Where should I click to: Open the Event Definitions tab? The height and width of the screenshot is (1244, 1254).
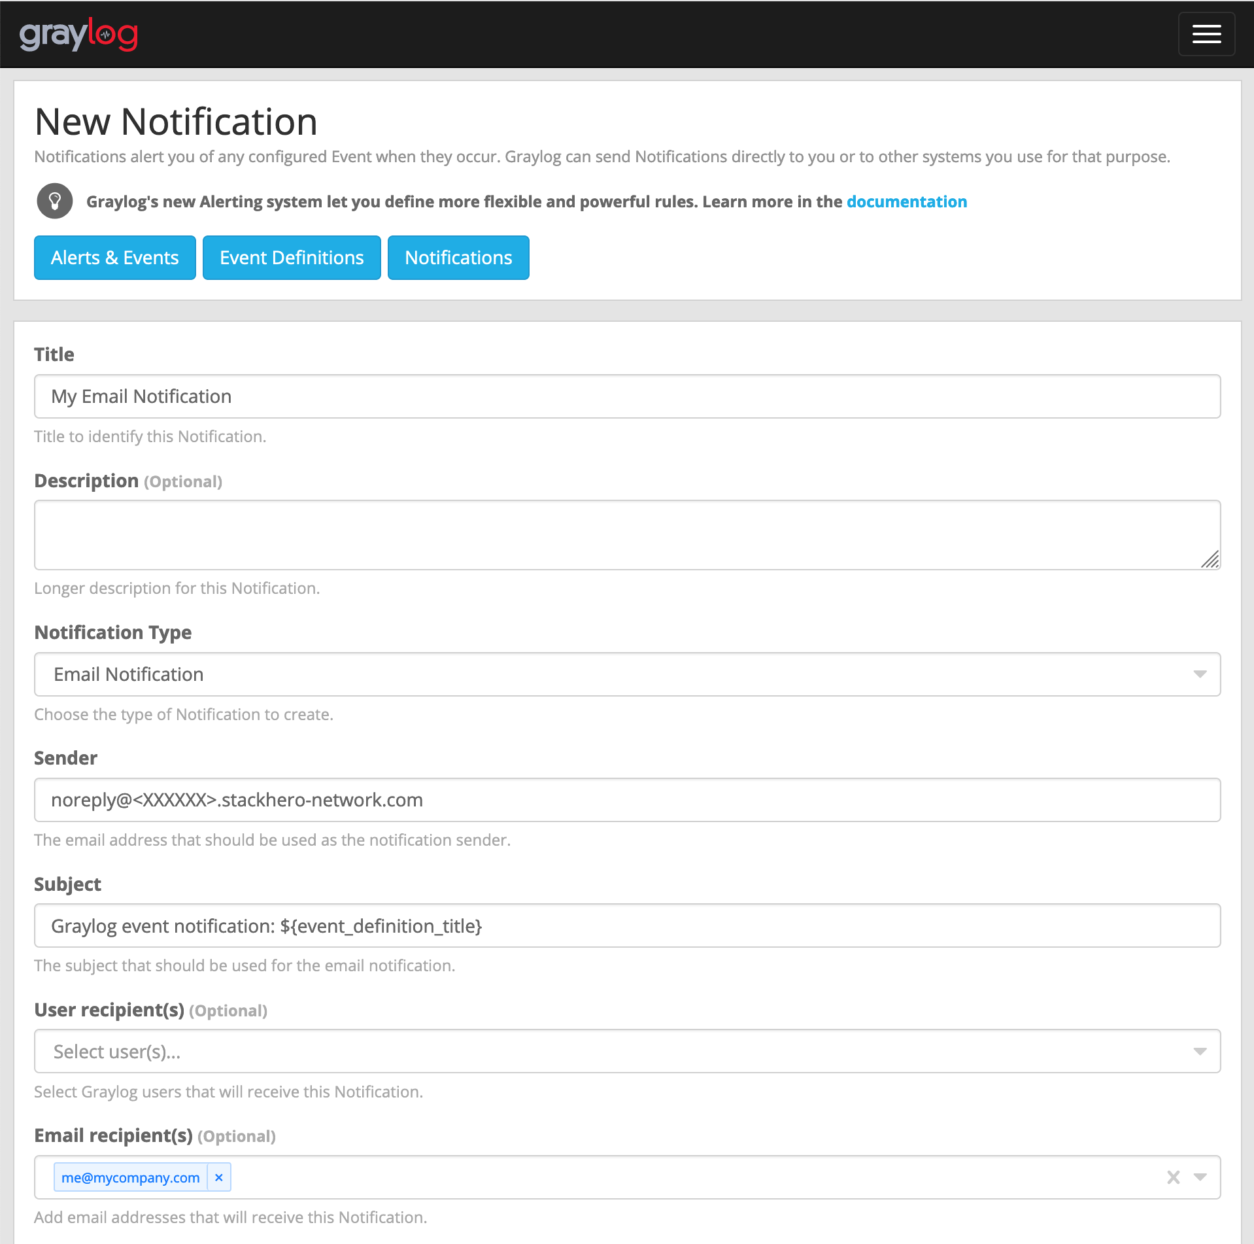coord(292,257)
